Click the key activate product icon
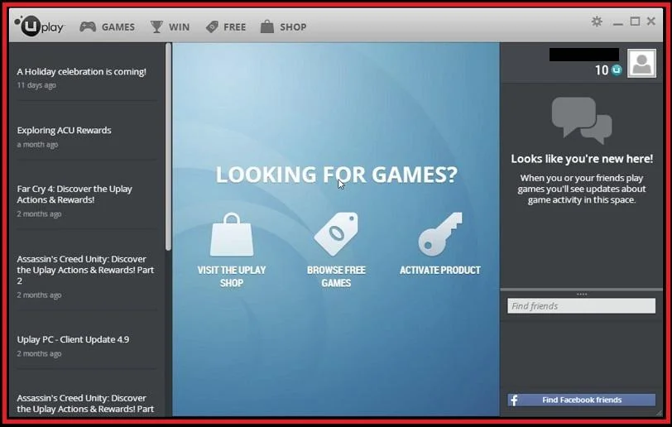 (x=439, y=235)
